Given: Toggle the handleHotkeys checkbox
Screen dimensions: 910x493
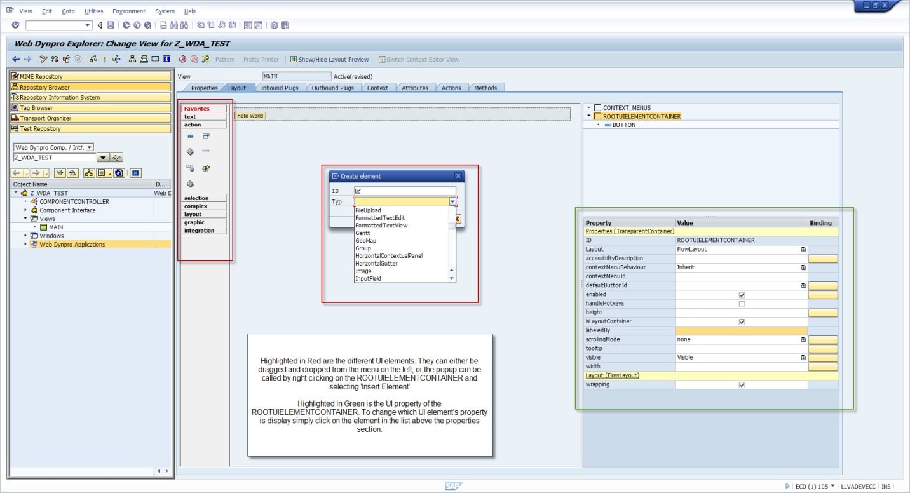Looking at the screenshot, I should point(742,304).
